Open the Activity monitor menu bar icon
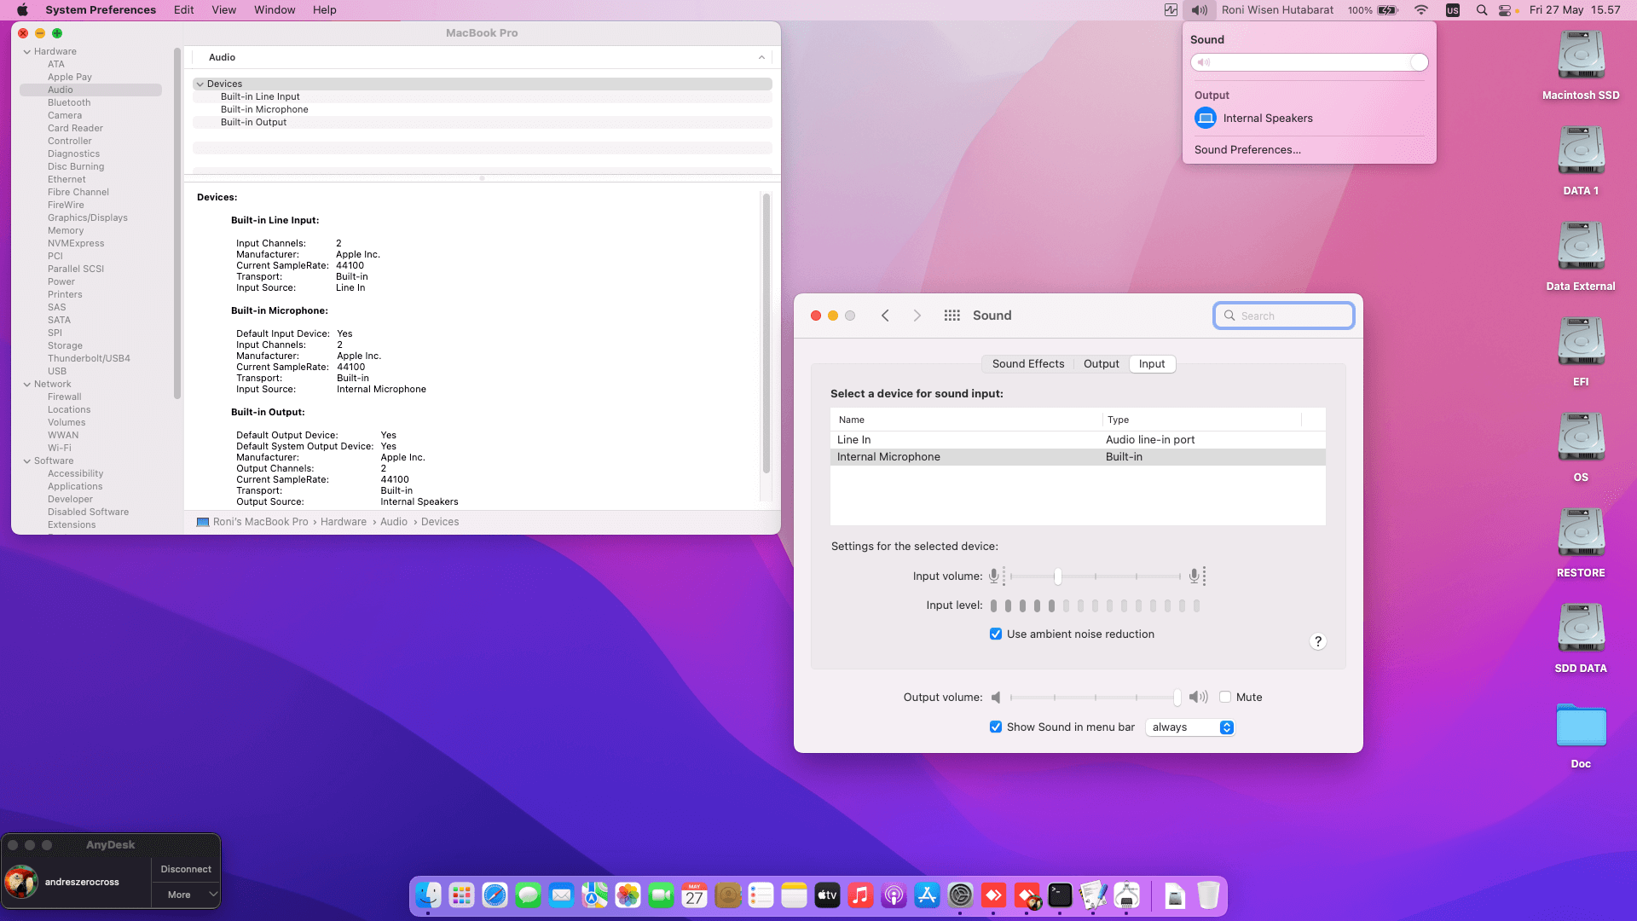 [1171, 10]
